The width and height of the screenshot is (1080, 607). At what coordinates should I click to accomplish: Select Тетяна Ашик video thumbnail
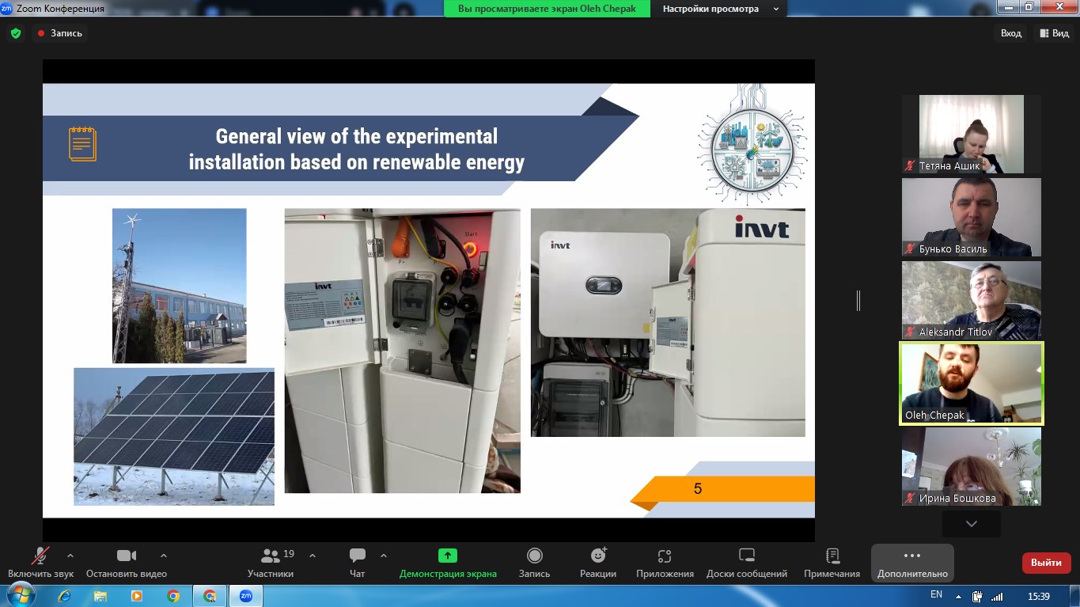pos(972,134)
